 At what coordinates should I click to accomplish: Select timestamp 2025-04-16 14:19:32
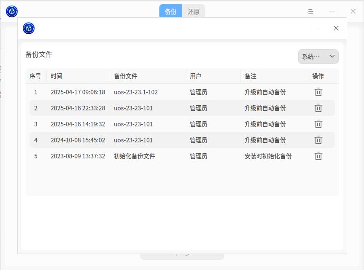click(78, 124)
